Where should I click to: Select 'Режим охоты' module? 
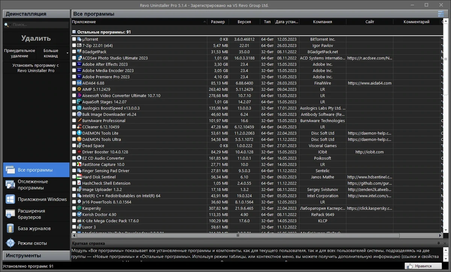36,243
